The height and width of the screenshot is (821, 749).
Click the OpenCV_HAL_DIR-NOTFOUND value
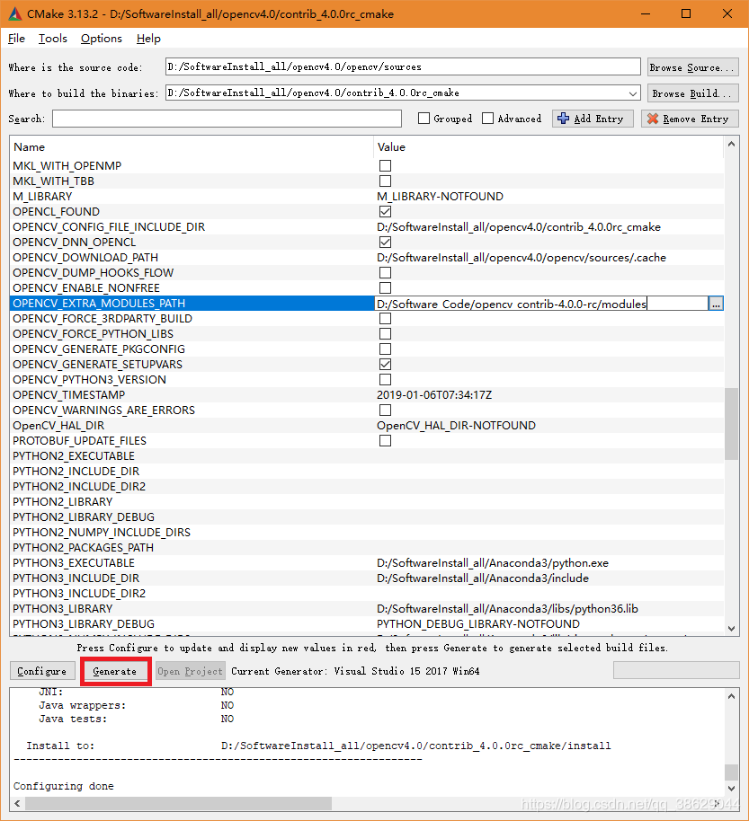point(457,426)
